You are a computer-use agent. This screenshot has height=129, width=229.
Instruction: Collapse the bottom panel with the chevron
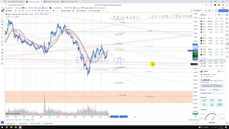(x=194, y=124)
